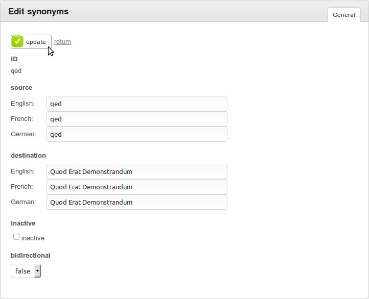
Task: Click the bidirectional dropdown arrow
Action: (37, 271)
